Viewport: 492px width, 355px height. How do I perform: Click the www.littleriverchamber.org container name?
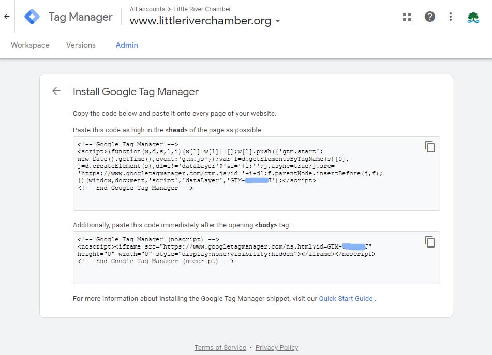tap(201, 21)
